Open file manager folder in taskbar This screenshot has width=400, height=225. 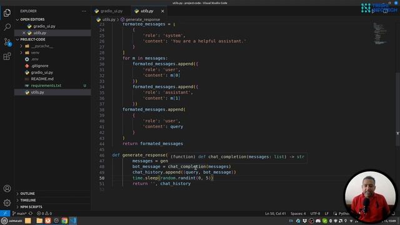(39, 221)
